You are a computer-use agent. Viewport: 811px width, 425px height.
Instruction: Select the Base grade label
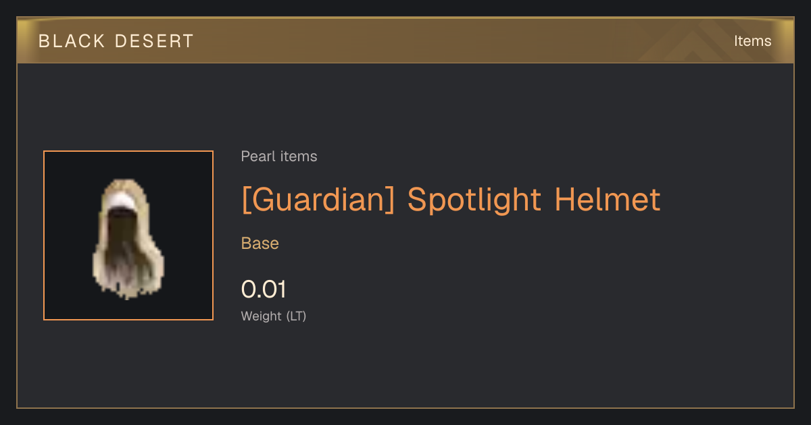(260, 244)
